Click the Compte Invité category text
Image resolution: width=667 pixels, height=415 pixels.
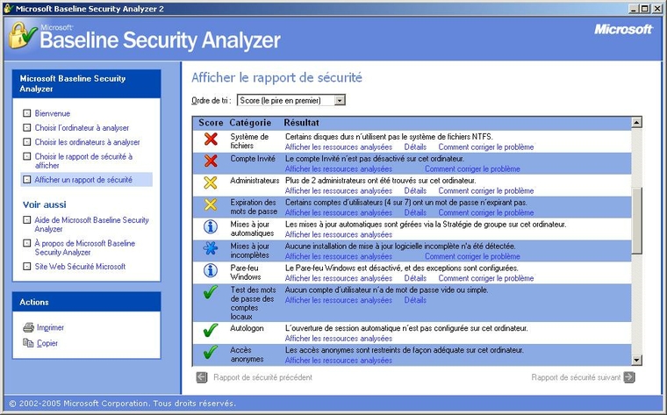(253, 159)
